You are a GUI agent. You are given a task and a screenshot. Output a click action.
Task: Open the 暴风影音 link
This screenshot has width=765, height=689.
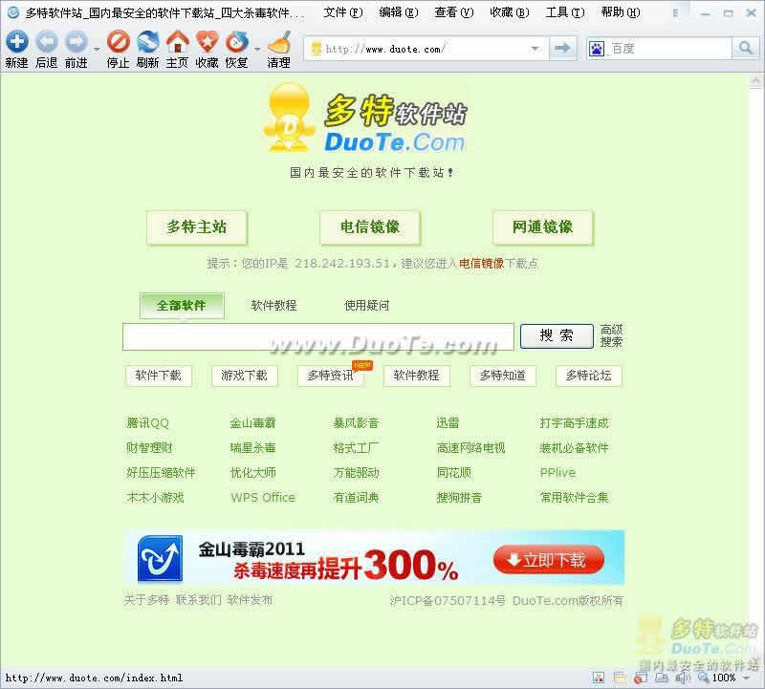click(356, 423)
